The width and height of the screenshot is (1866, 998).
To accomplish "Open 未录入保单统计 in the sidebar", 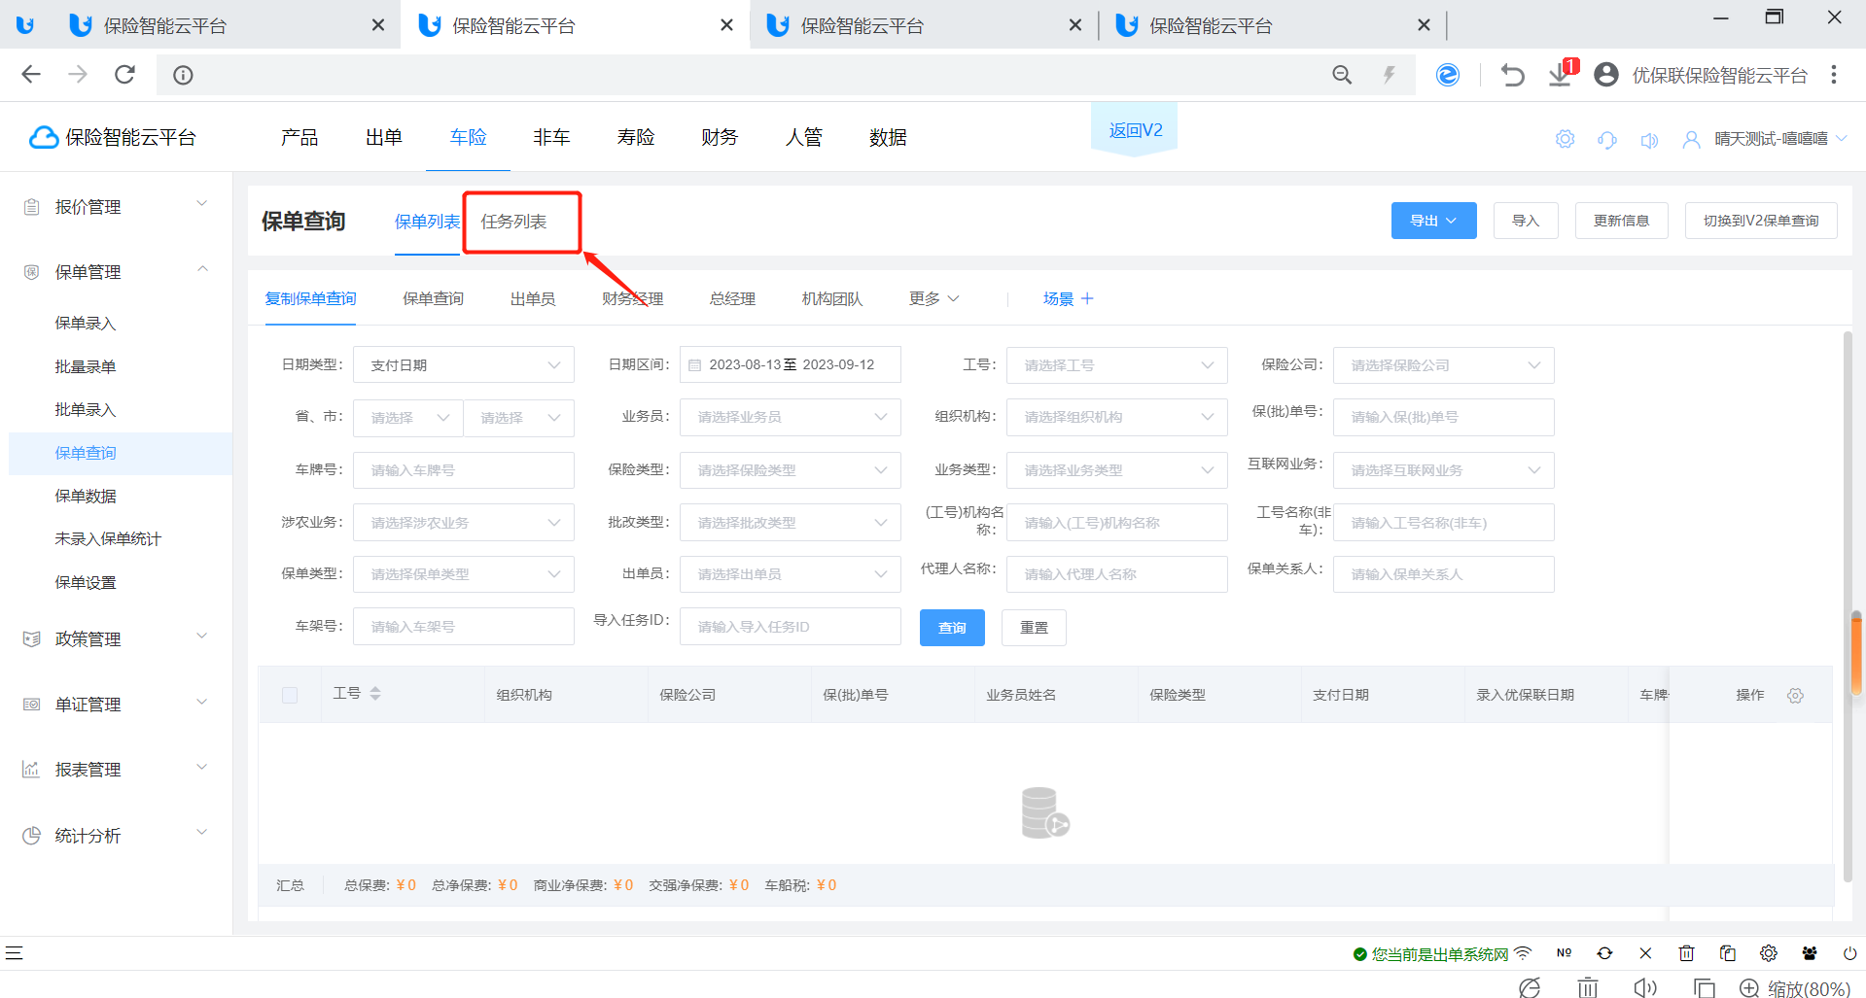I will (108, 538).
